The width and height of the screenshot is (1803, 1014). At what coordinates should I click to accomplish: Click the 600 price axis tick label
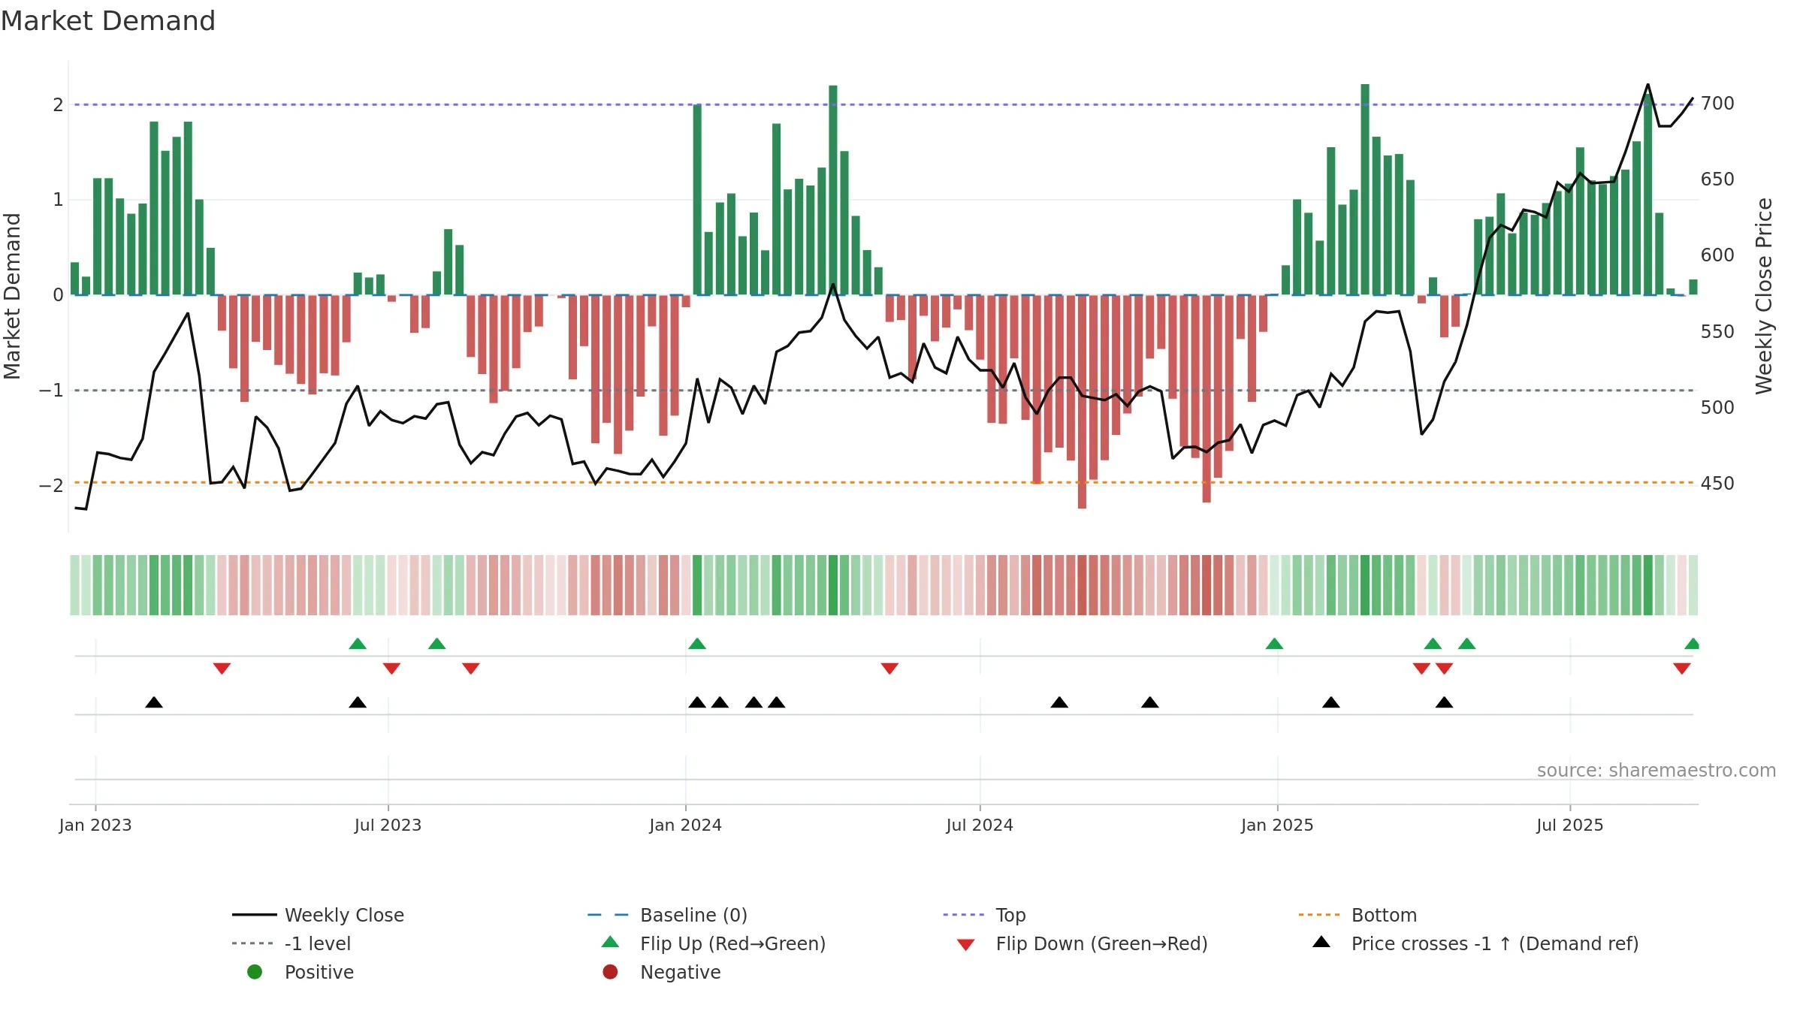pyautogui.click(x=1717, y=255)
